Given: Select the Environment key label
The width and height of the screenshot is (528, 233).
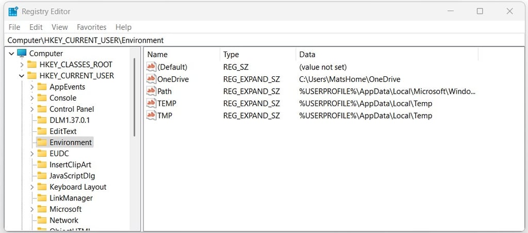Looking at the screenshot, I should coord(71,142).
